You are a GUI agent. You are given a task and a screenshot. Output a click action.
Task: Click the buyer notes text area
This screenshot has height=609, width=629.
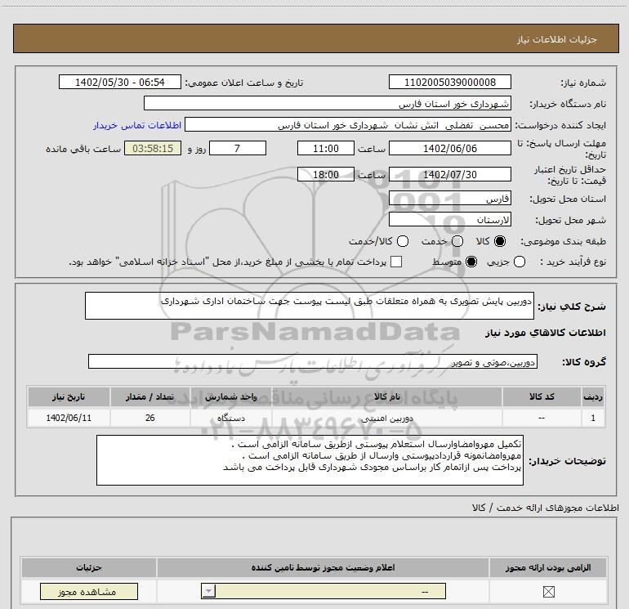(x=310, y=460)
